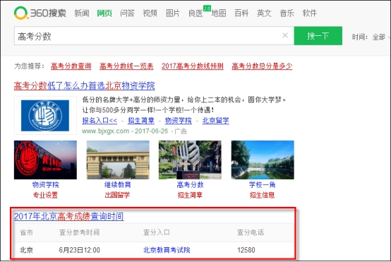Open the 继续教育 campus gate thumbnail
The width and height of the screenshot is (391, 262).
click(x=118, y=160)
